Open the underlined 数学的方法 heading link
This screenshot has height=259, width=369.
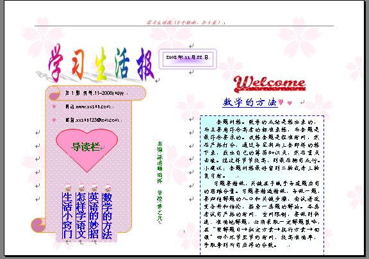tap(250, 103)
